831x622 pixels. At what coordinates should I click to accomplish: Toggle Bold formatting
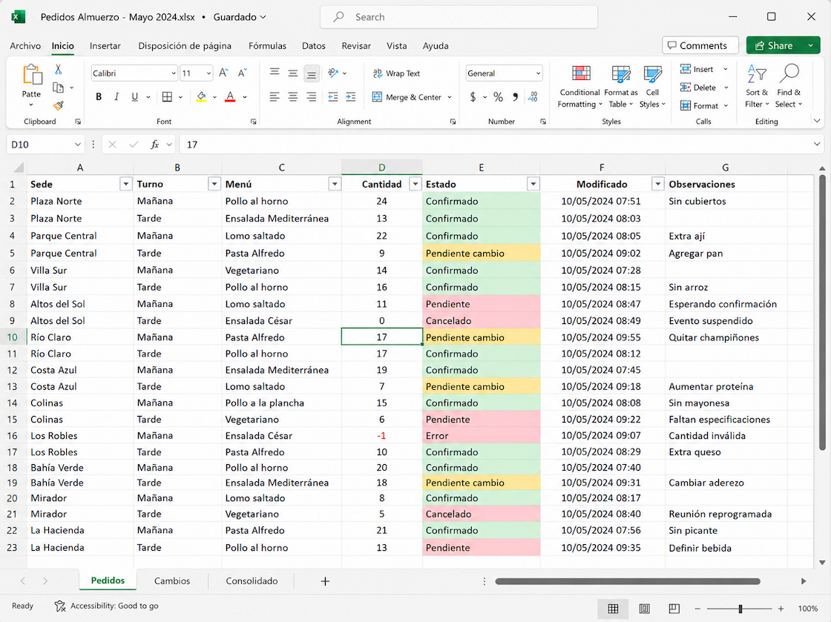point(99,97)
